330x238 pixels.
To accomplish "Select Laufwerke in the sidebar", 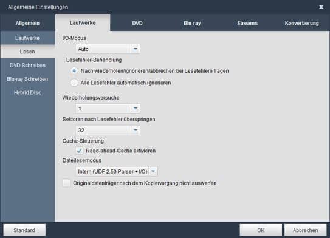I will tap(27, 38).
